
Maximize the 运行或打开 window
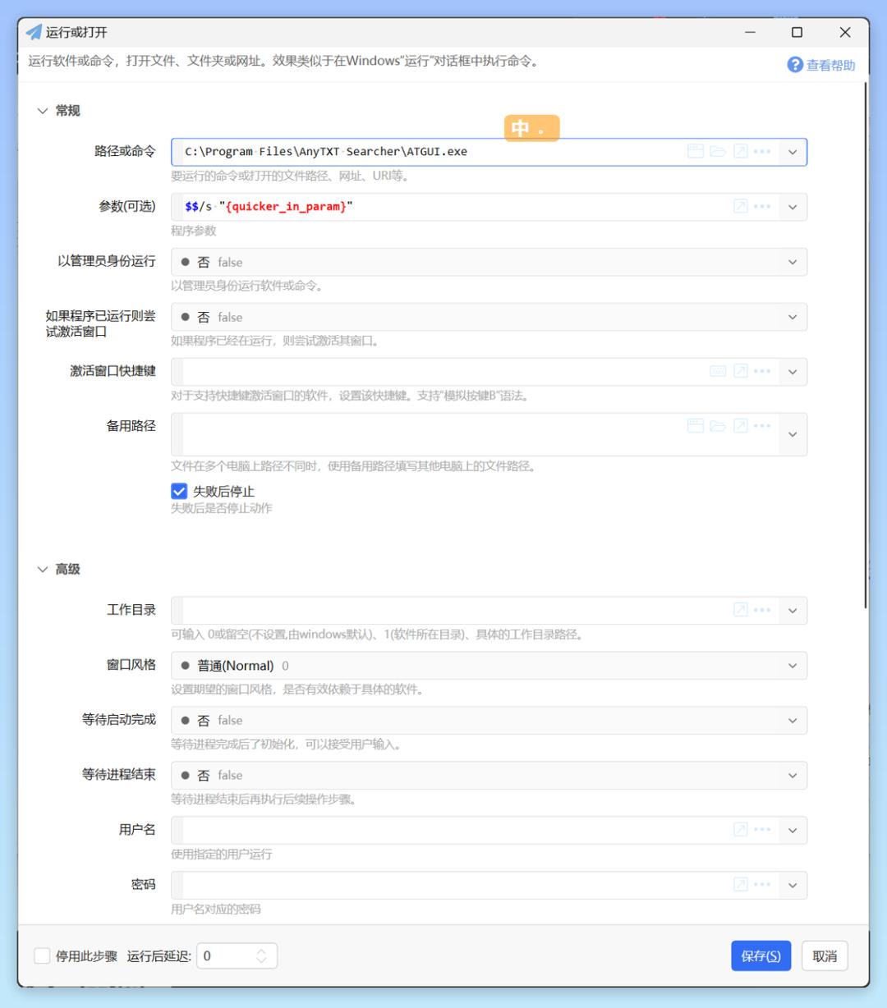click(797, 33)
